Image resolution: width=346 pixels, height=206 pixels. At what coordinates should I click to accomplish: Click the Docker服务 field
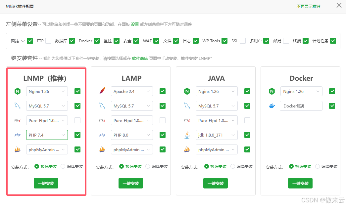[301, 106]
